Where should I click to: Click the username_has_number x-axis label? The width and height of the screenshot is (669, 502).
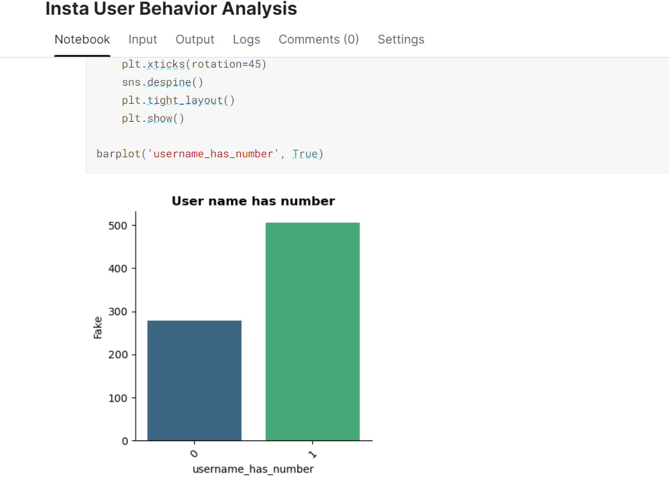253,469
